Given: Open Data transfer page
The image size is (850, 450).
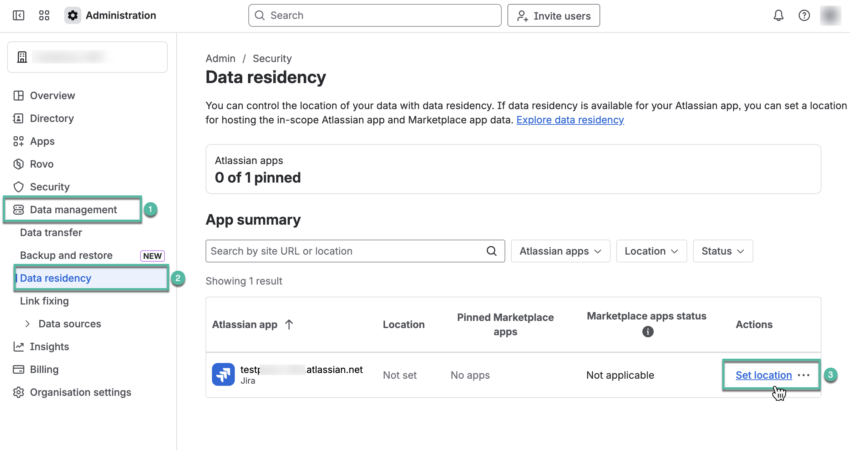Looking at the screenshot, I should pyautogui.click(x=51, y=232).
